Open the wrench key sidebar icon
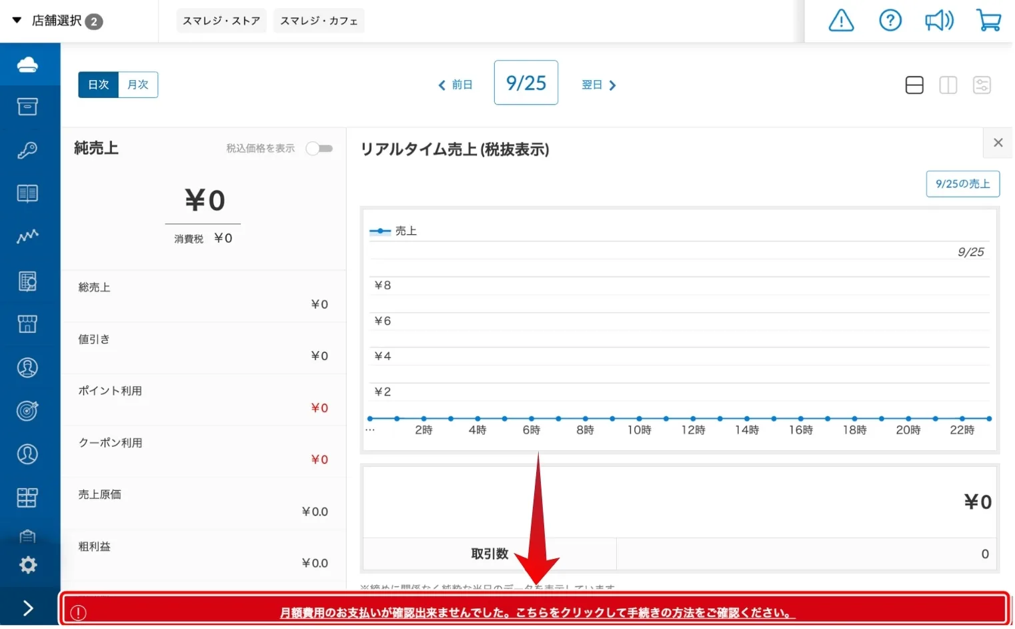 (x=27, y=150)
